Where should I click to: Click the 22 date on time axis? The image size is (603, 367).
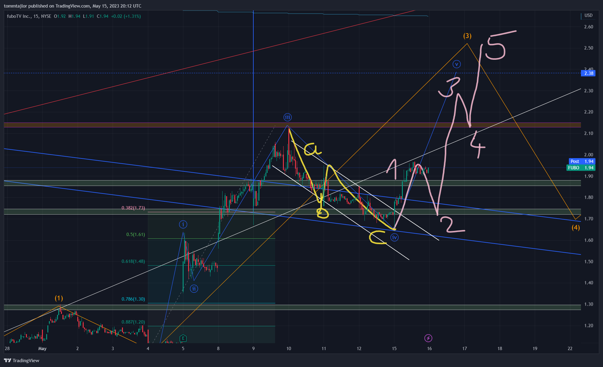[570, 349]
